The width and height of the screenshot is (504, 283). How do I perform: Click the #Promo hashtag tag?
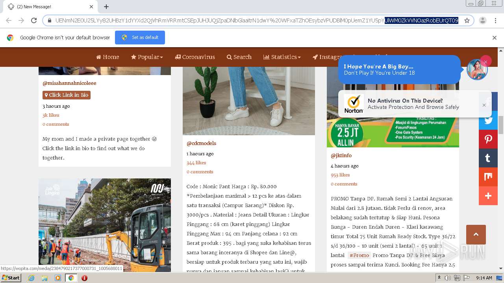point(359,255)
